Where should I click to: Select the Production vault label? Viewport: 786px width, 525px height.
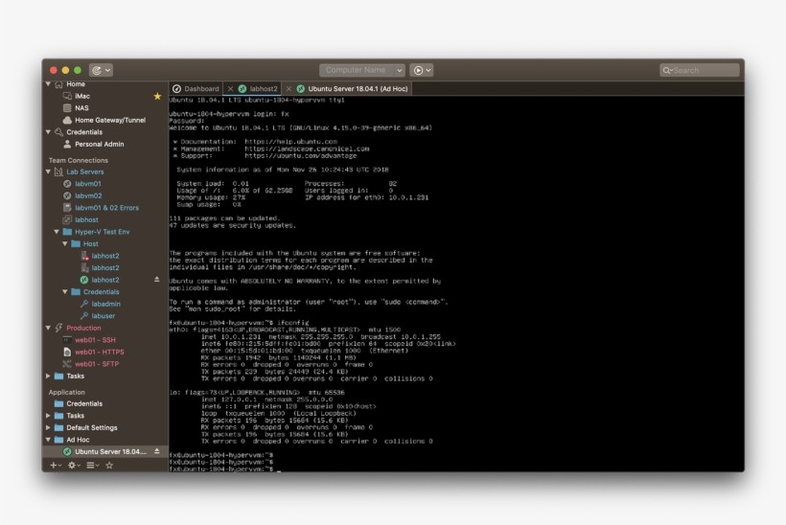click(x=83, y=328)
